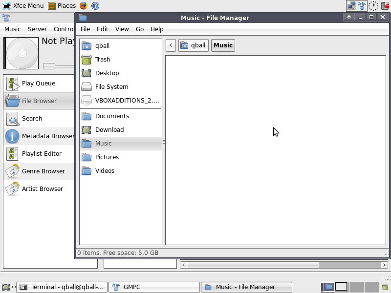Open Trash in the sidebar
The image size is (391, 293).
pyautogui.click(x=121, y=59)
